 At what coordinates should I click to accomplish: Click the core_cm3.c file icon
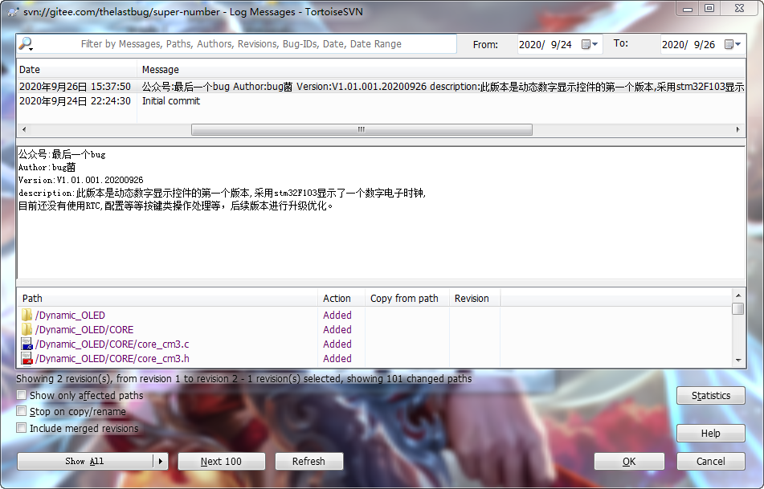coord(27,344)
